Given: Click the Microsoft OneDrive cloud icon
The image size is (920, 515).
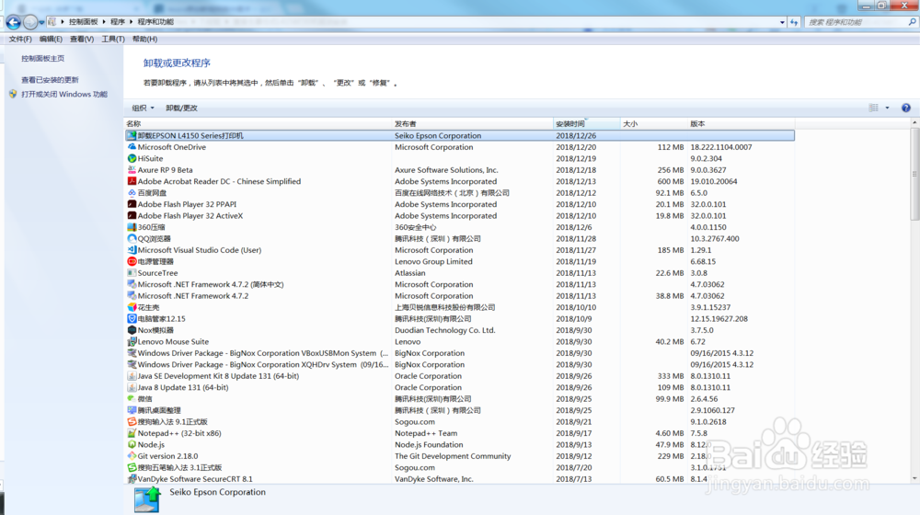Looking at the screenshot, I should point(132,147).
